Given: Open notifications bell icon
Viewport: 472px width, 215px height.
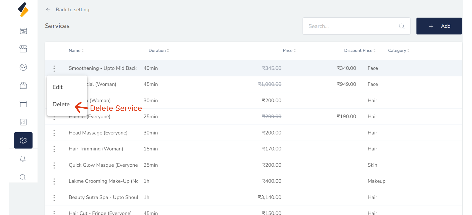Looking at the screenshot, I should coord(23,159).
